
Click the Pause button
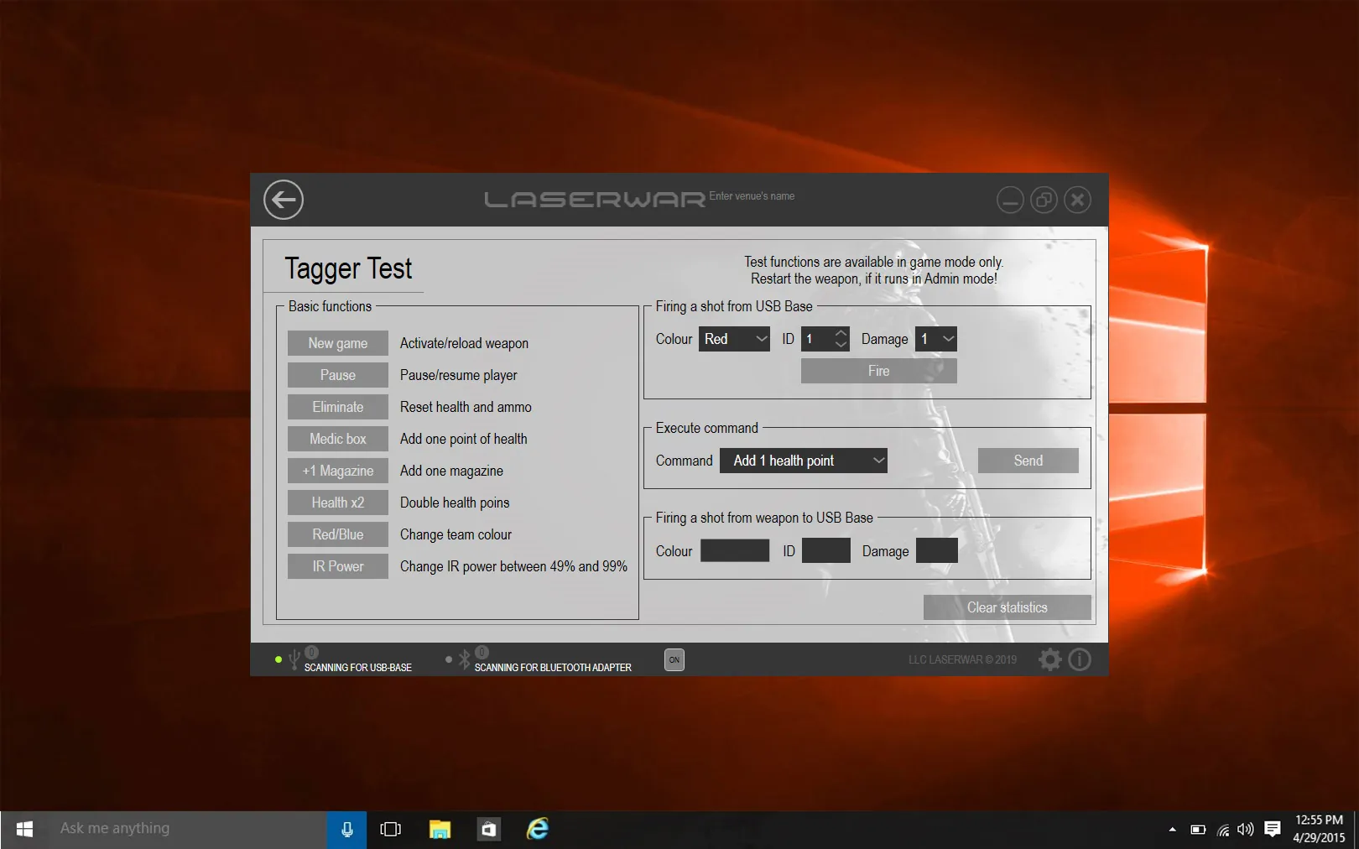(x=338, y=375)
